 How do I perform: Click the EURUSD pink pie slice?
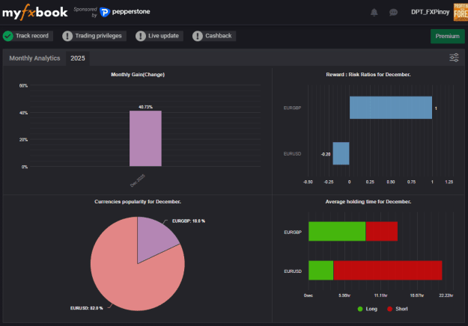point(128,277)
